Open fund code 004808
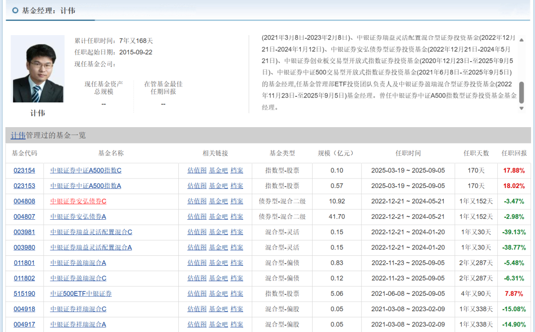Image resolution: width=535 pixels, height=332 pixels. tap(24, 201)
